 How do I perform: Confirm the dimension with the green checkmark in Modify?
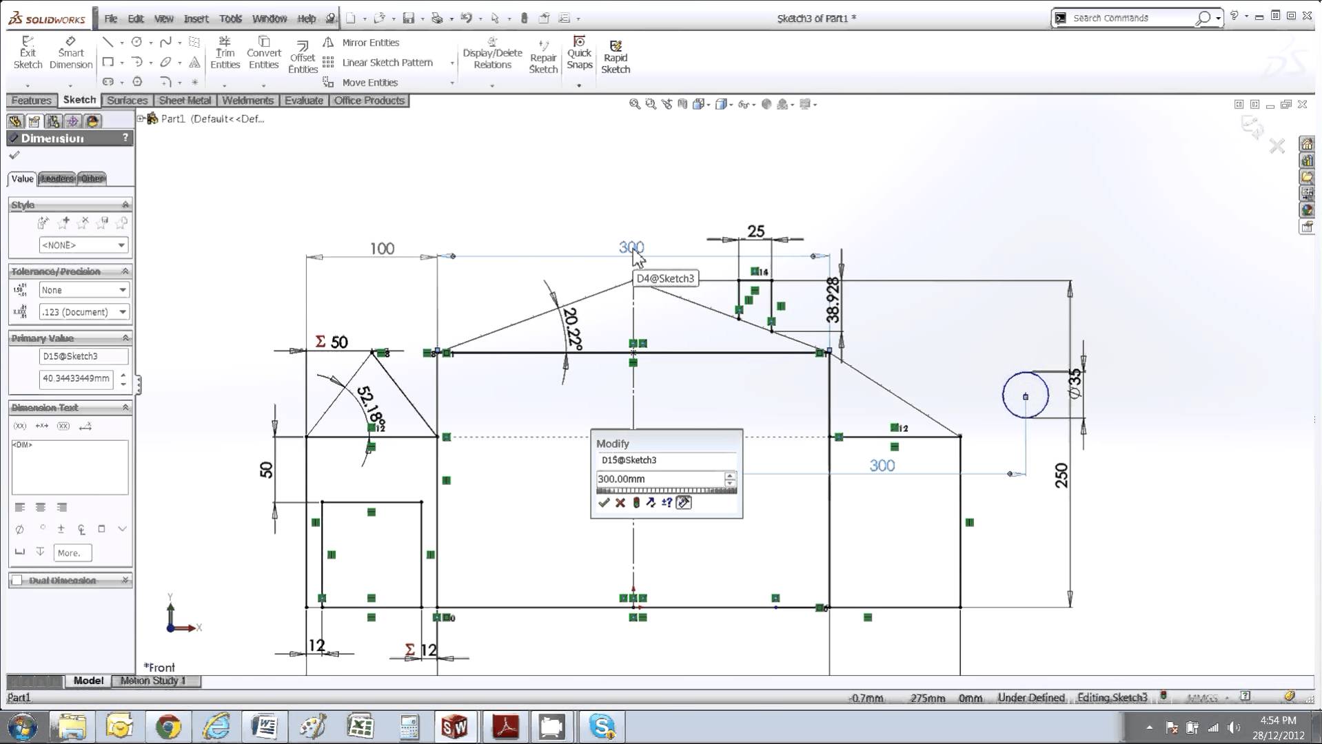(604, 503)
